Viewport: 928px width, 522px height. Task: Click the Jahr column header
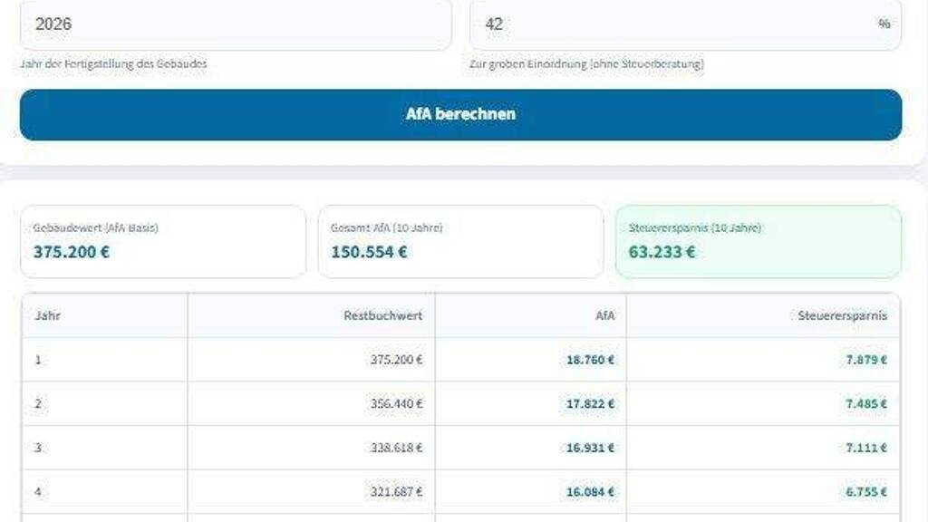point(48,316)
